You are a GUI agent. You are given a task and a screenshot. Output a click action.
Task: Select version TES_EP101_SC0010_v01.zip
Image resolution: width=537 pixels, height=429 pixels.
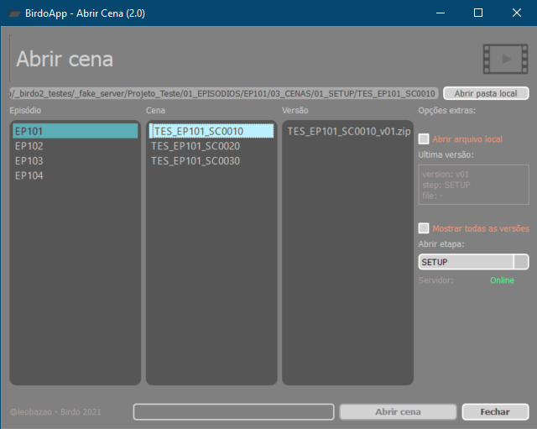click(x=347, y=131)
